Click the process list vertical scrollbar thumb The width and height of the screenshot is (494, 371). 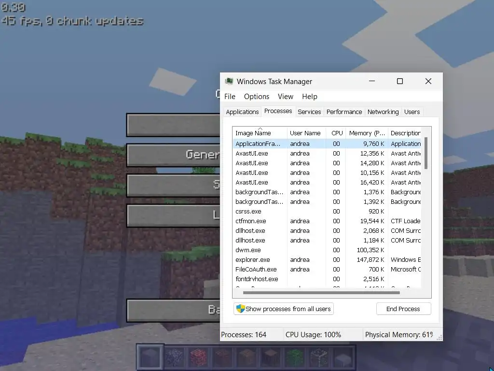[x=426, y=153]
